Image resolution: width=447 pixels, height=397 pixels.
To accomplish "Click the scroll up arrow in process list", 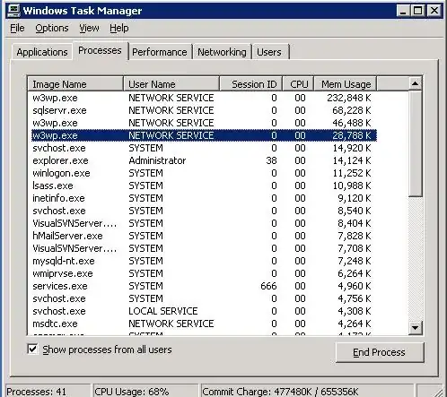I will pos(415,83).
